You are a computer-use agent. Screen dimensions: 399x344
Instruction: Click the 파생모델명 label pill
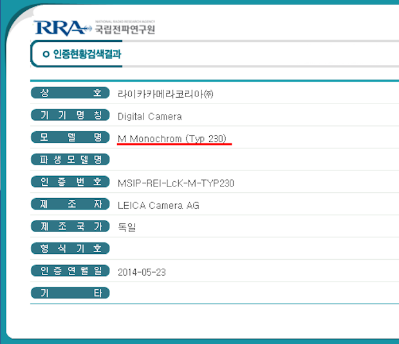[70, 159]
